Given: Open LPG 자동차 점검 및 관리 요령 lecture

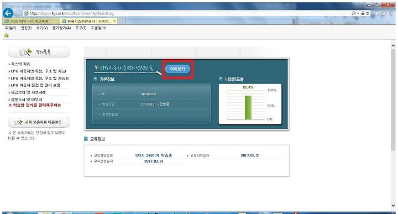Looking at the screenshot, I should (x=35, y=85).
